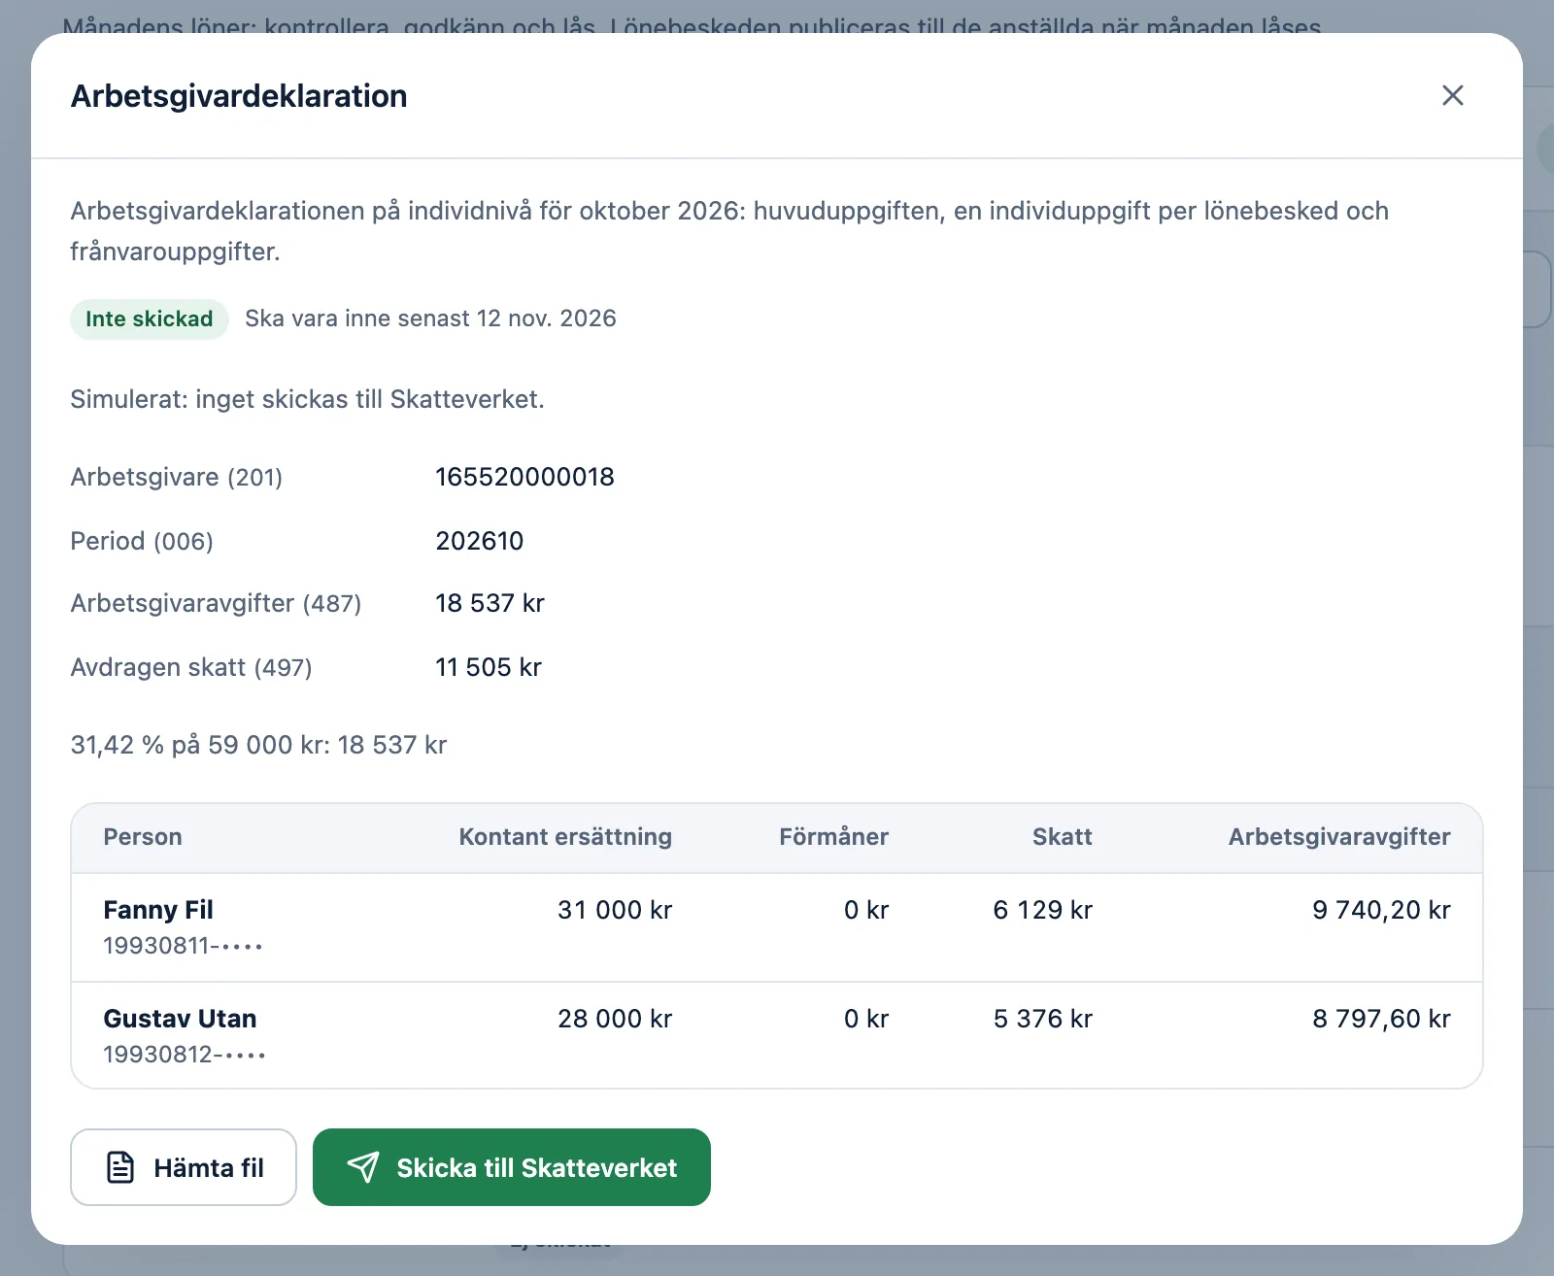1554x1276 pixels.
Task: Click Fanny Fil's personal number 19930811
Action: pos(183,946)
